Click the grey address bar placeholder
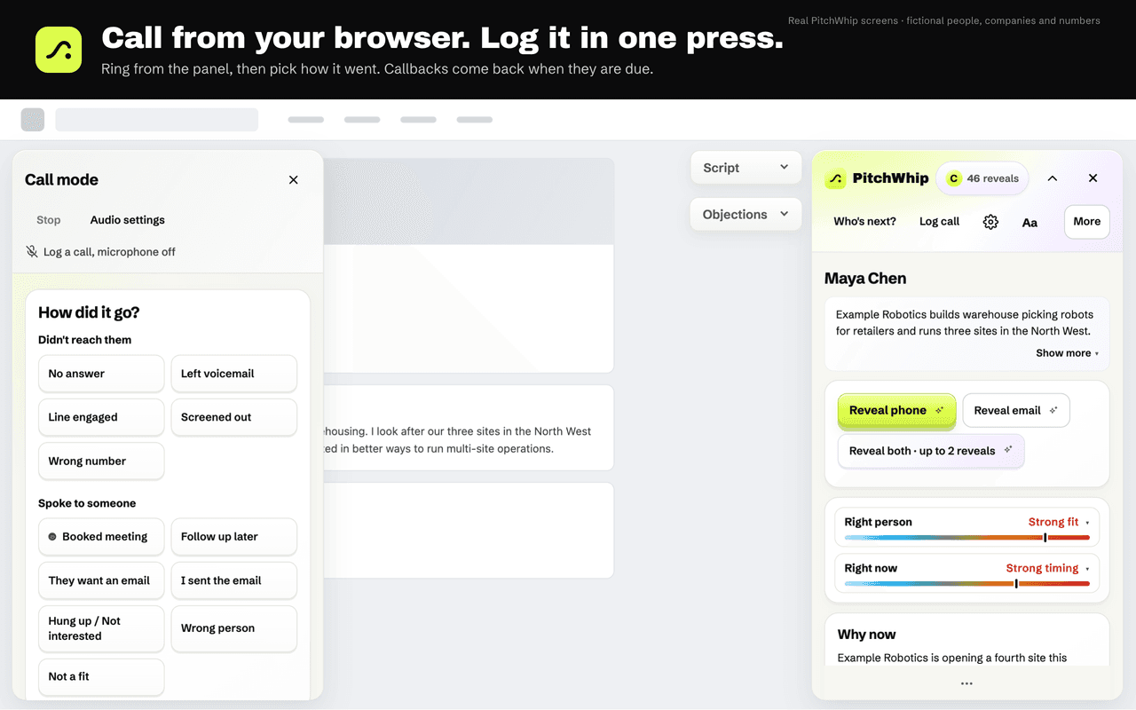Screen dimensions: 1136x710 coord(157,120)
